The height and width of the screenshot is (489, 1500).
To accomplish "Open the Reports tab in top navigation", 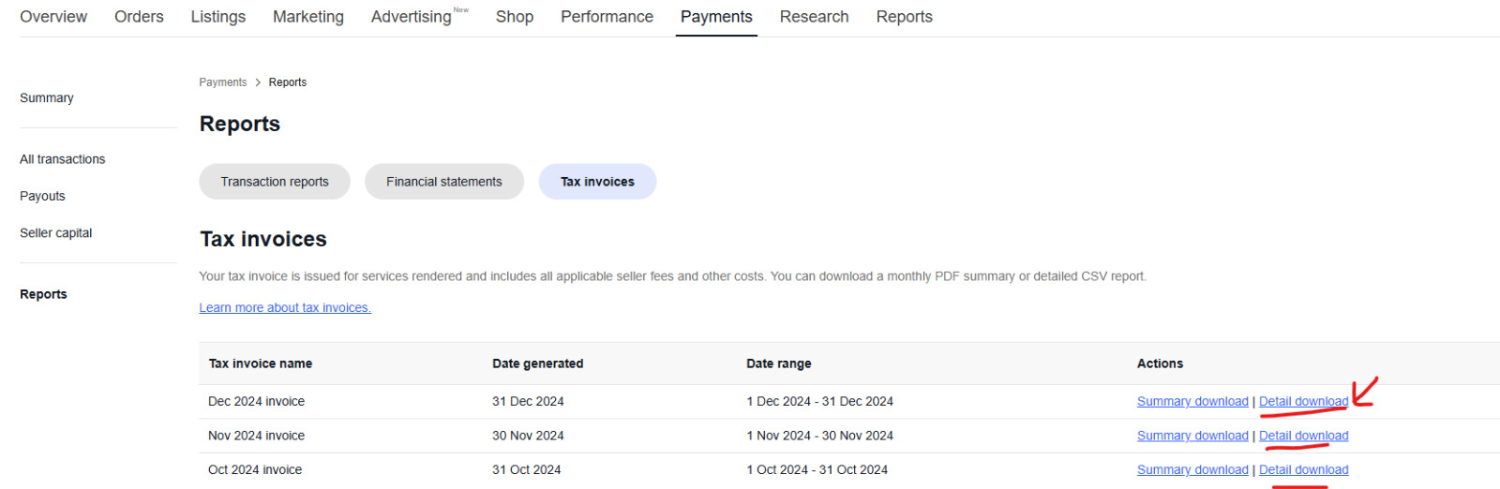I will 904,17.
